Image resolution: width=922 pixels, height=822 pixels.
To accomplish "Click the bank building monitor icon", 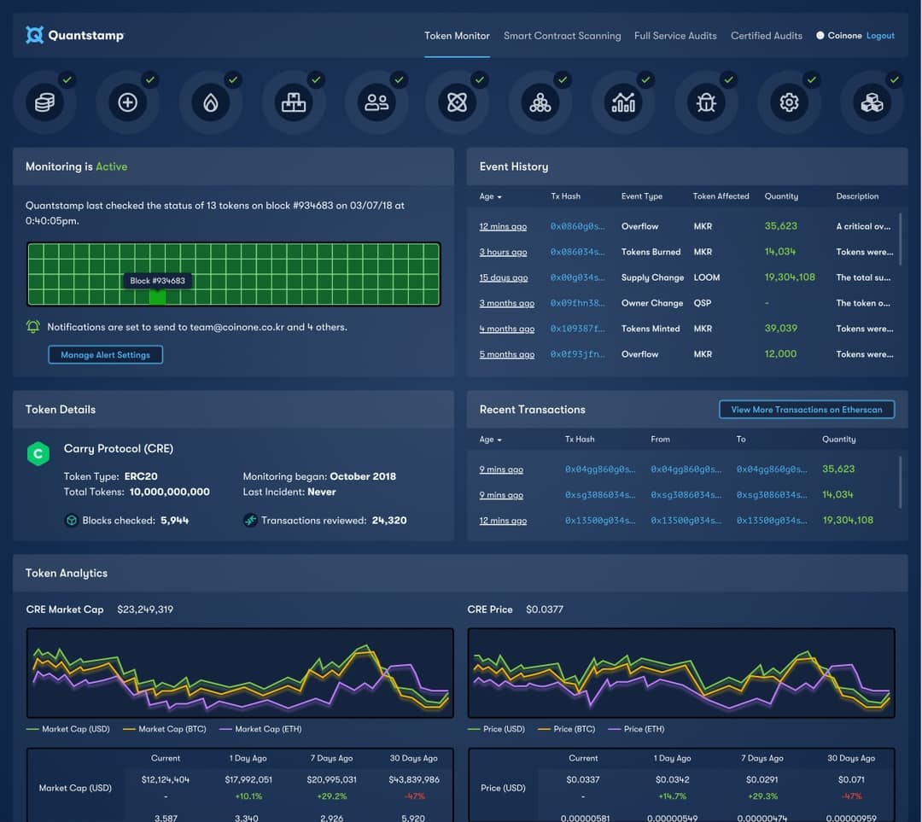I will click(293, 102).
